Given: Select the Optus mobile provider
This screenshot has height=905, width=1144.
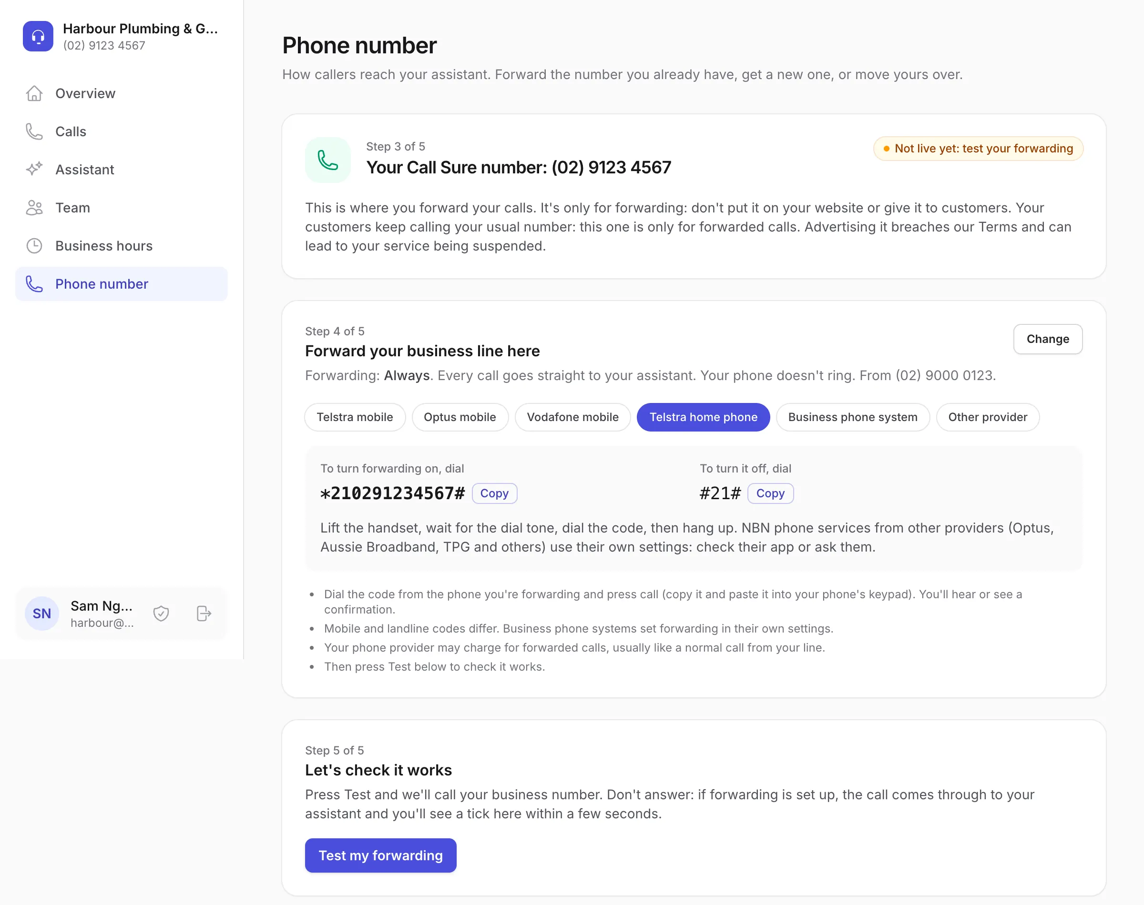Looking at the screenshot, I should tap(460, 417).
